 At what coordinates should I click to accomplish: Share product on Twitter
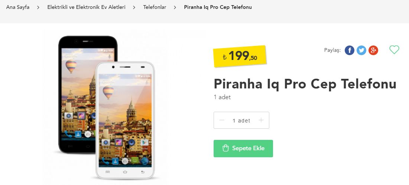pos(361,50)
